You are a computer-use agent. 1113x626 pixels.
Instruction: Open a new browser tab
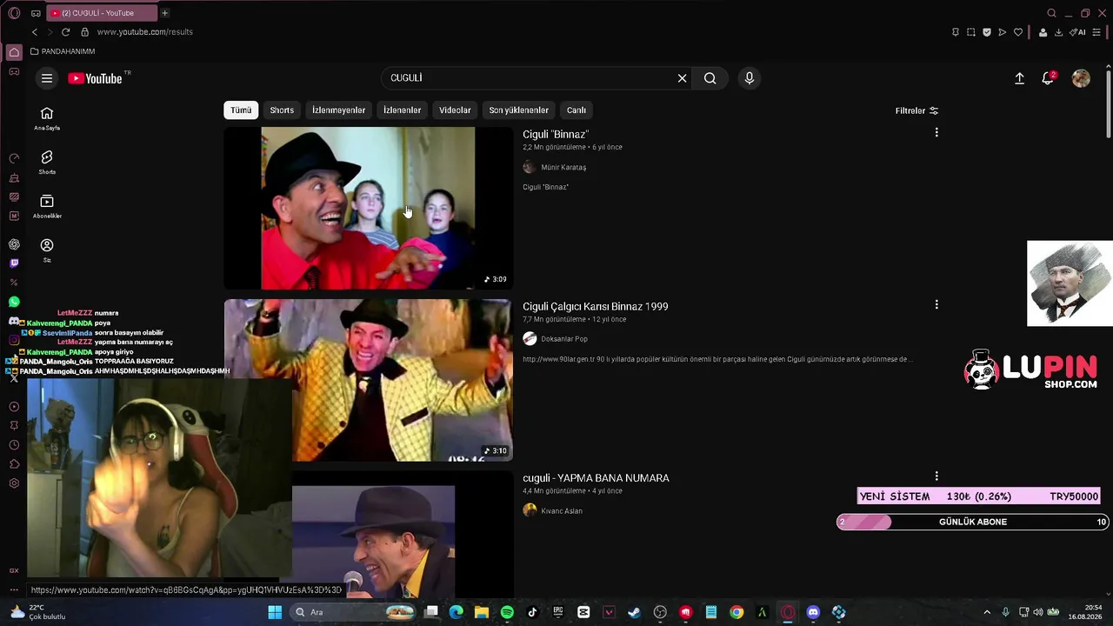click(x=164, y=13)
